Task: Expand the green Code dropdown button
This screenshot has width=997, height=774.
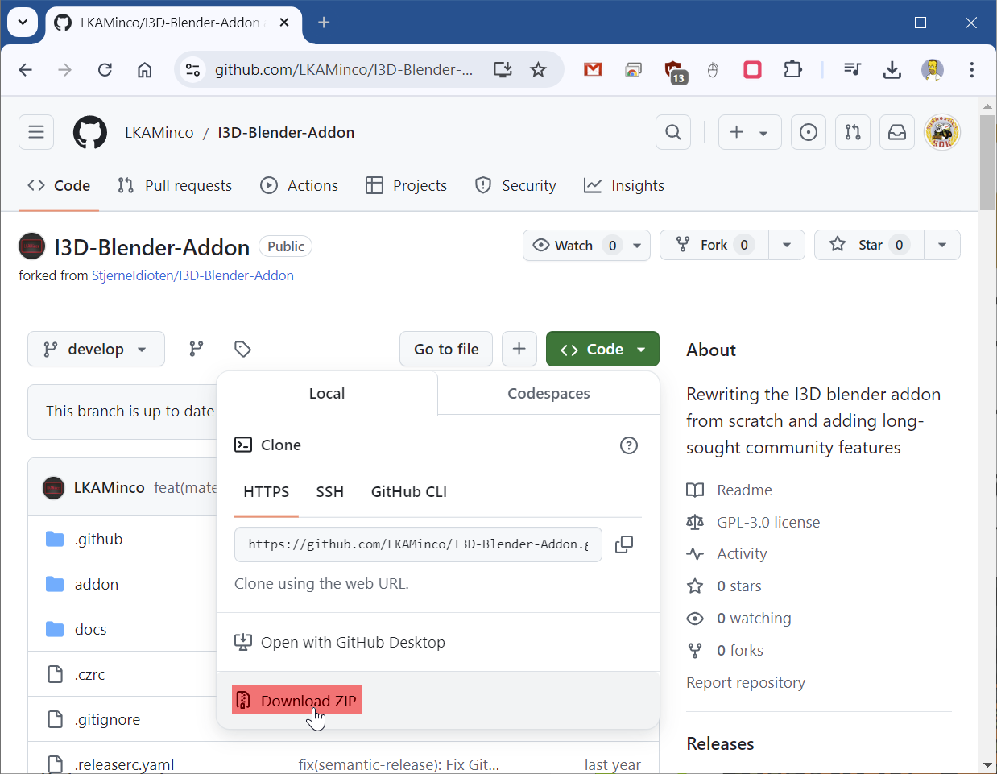Action: 602,349
